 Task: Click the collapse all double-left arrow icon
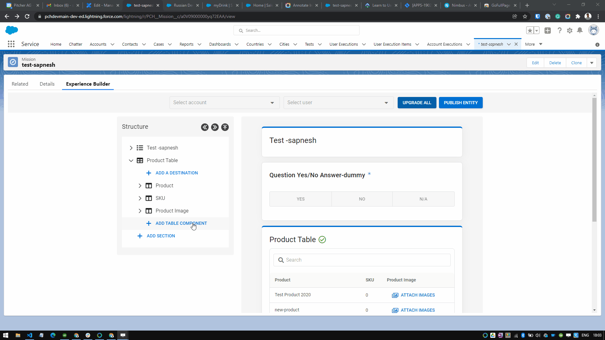pos(205,127)
